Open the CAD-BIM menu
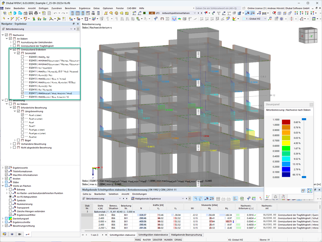This screenshot has width=322, height=242. coord(131,8)
